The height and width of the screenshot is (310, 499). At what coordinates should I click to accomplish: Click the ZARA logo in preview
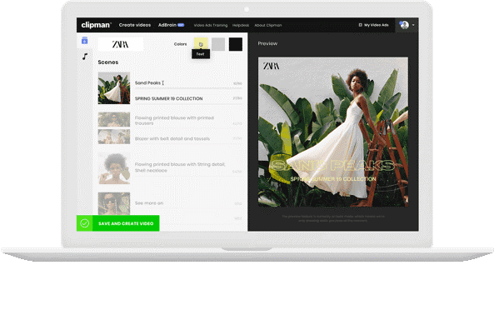tap(271, 66)
